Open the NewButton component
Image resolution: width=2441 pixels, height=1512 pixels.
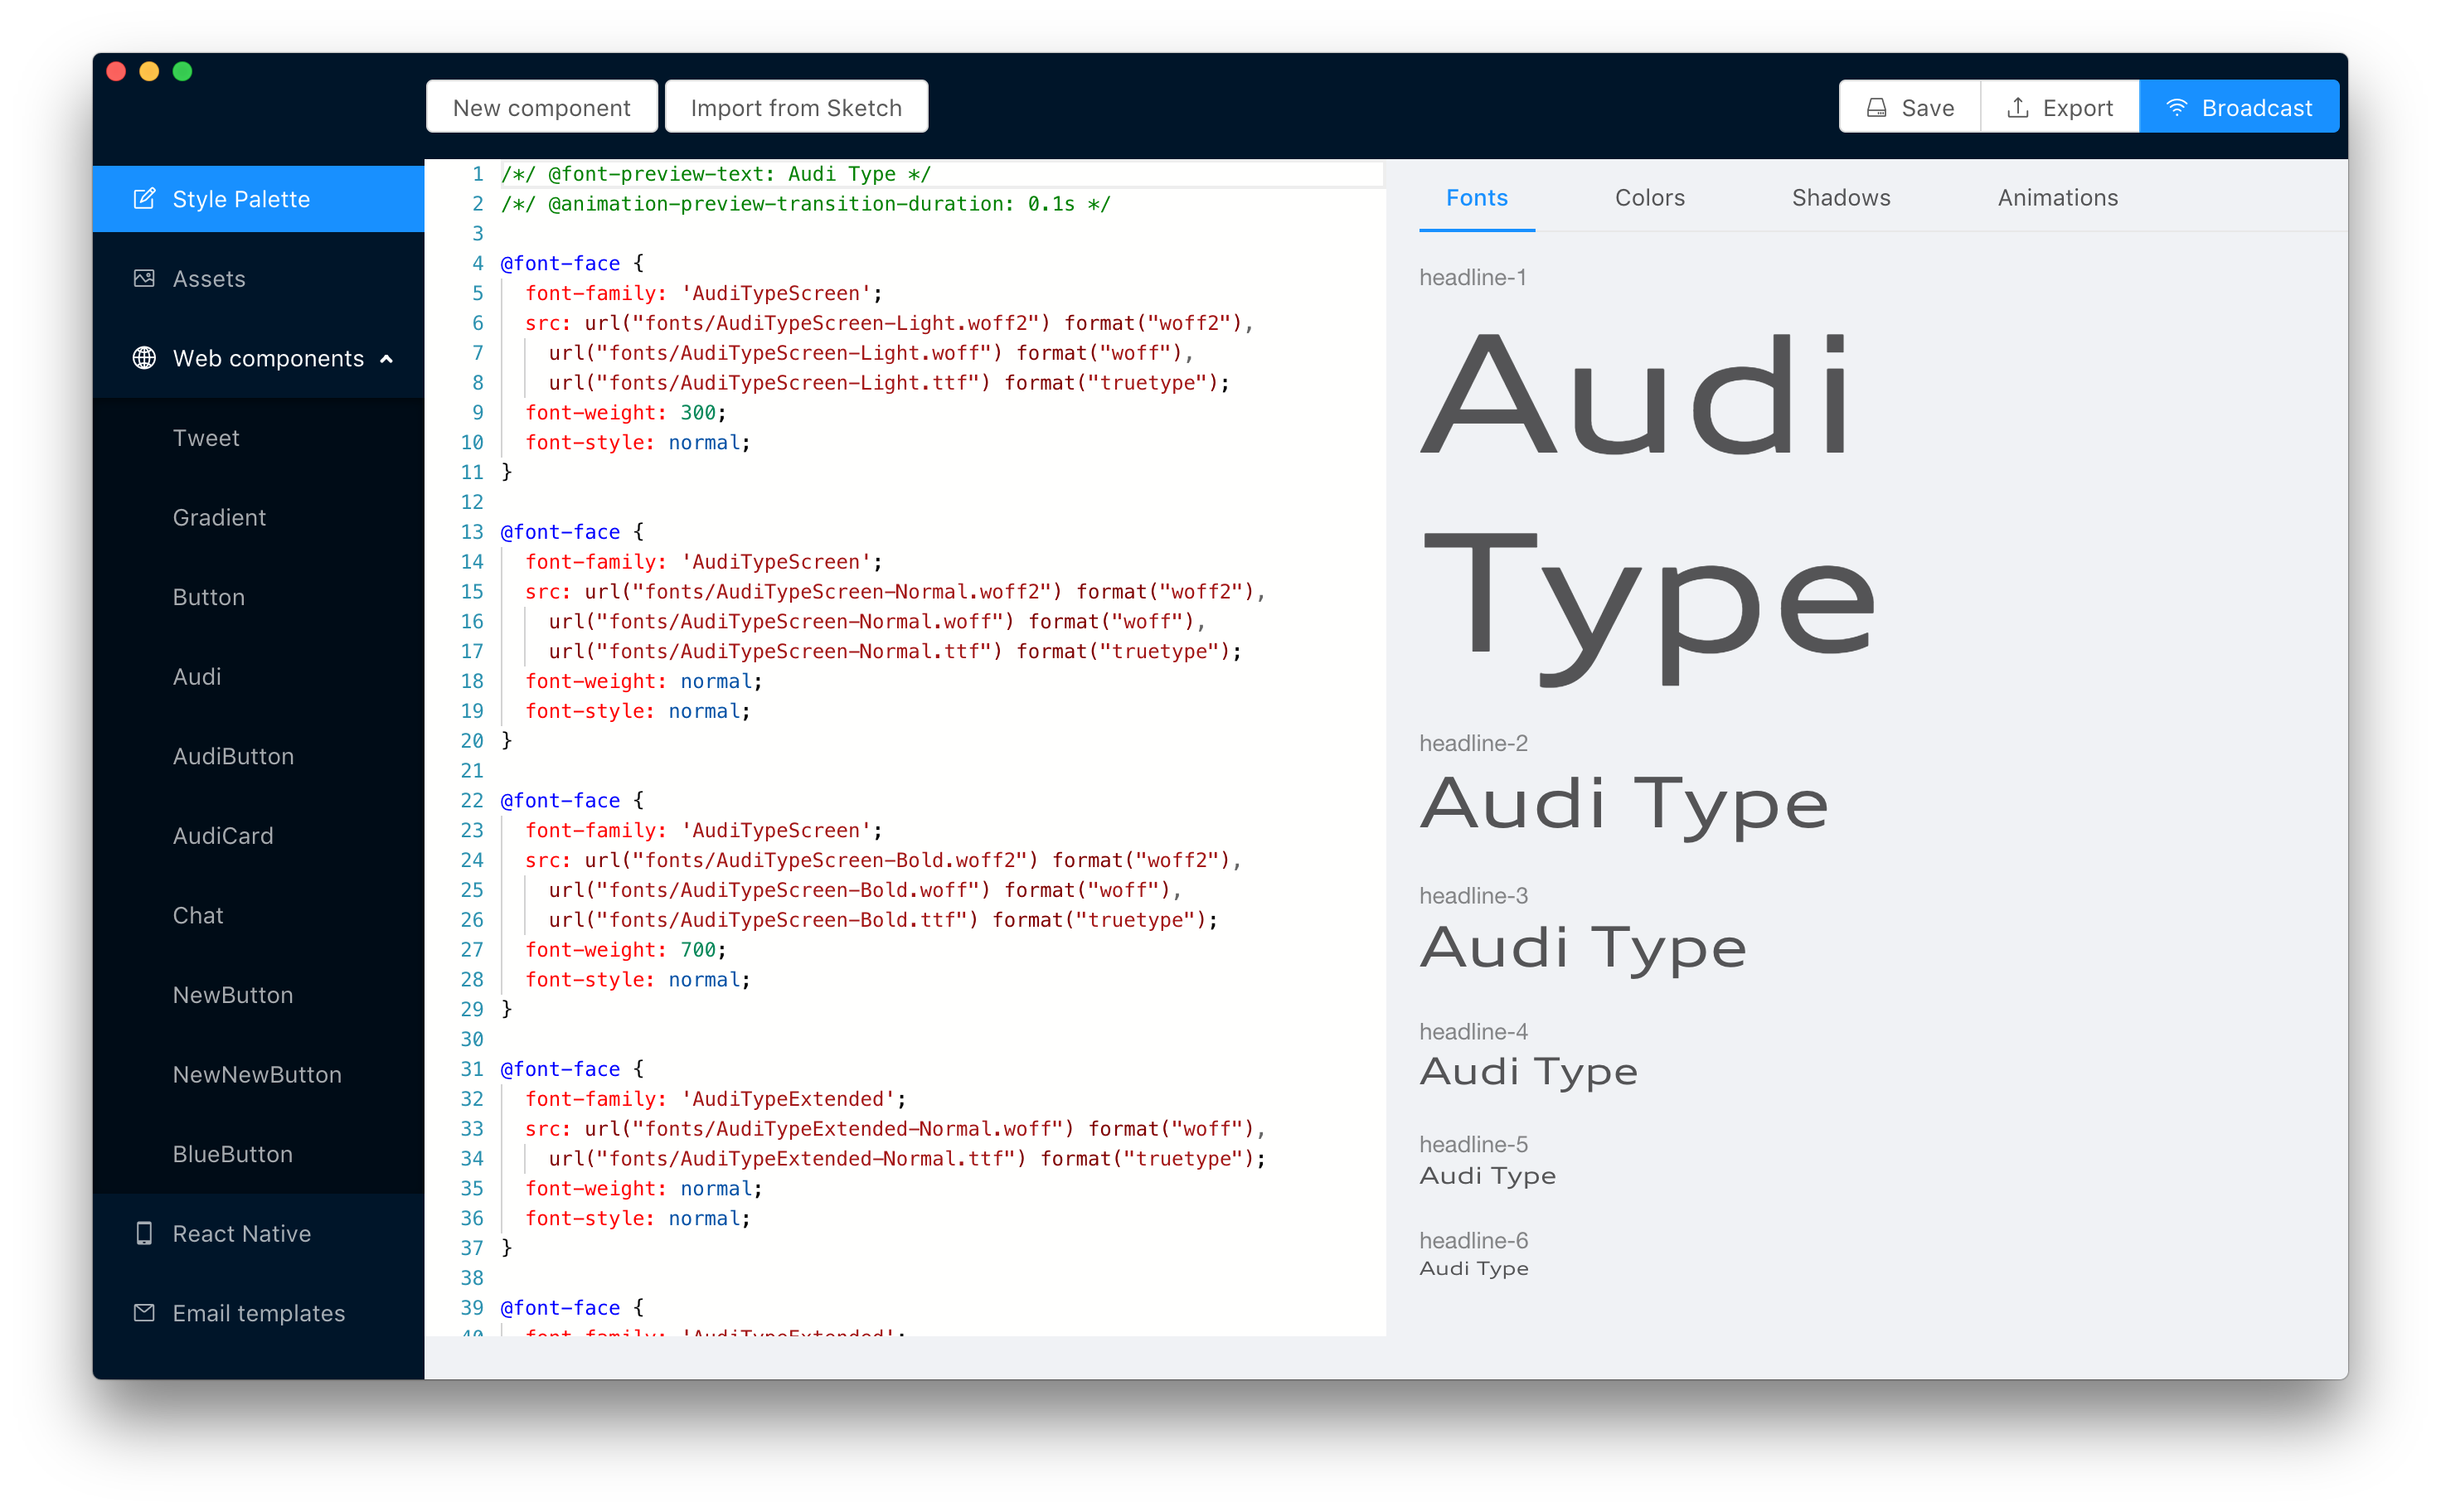click(258, 994)
